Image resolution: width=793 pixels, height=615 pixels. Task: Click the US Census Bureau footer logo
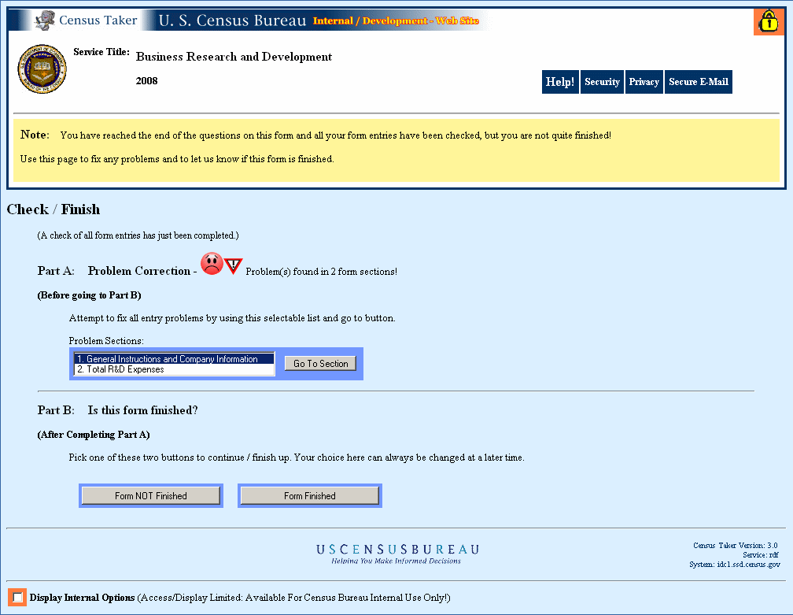pos(397,554)
